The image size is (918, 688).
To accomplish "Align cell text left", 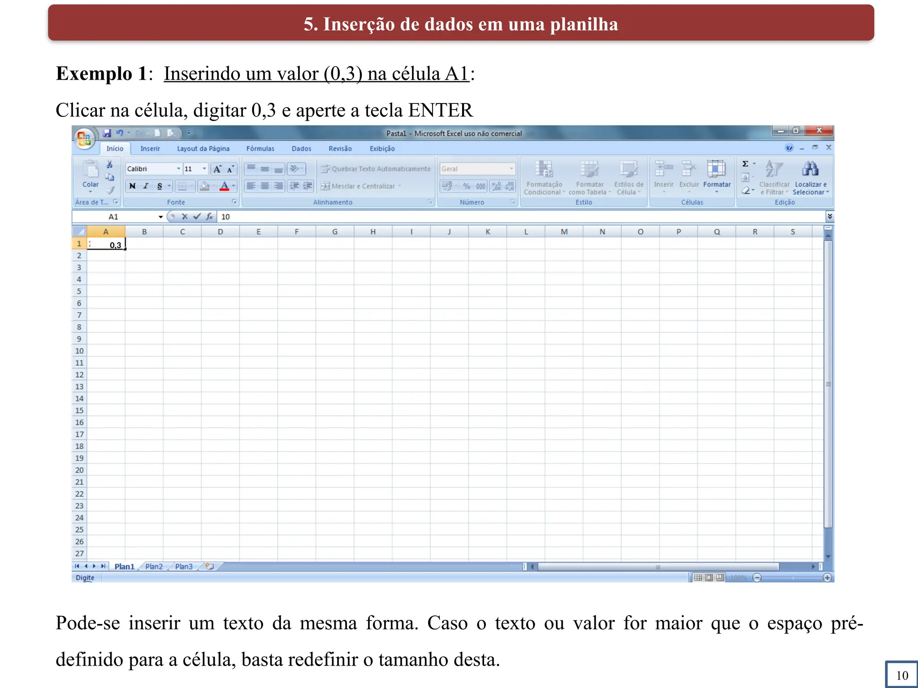I will (251, 186).
